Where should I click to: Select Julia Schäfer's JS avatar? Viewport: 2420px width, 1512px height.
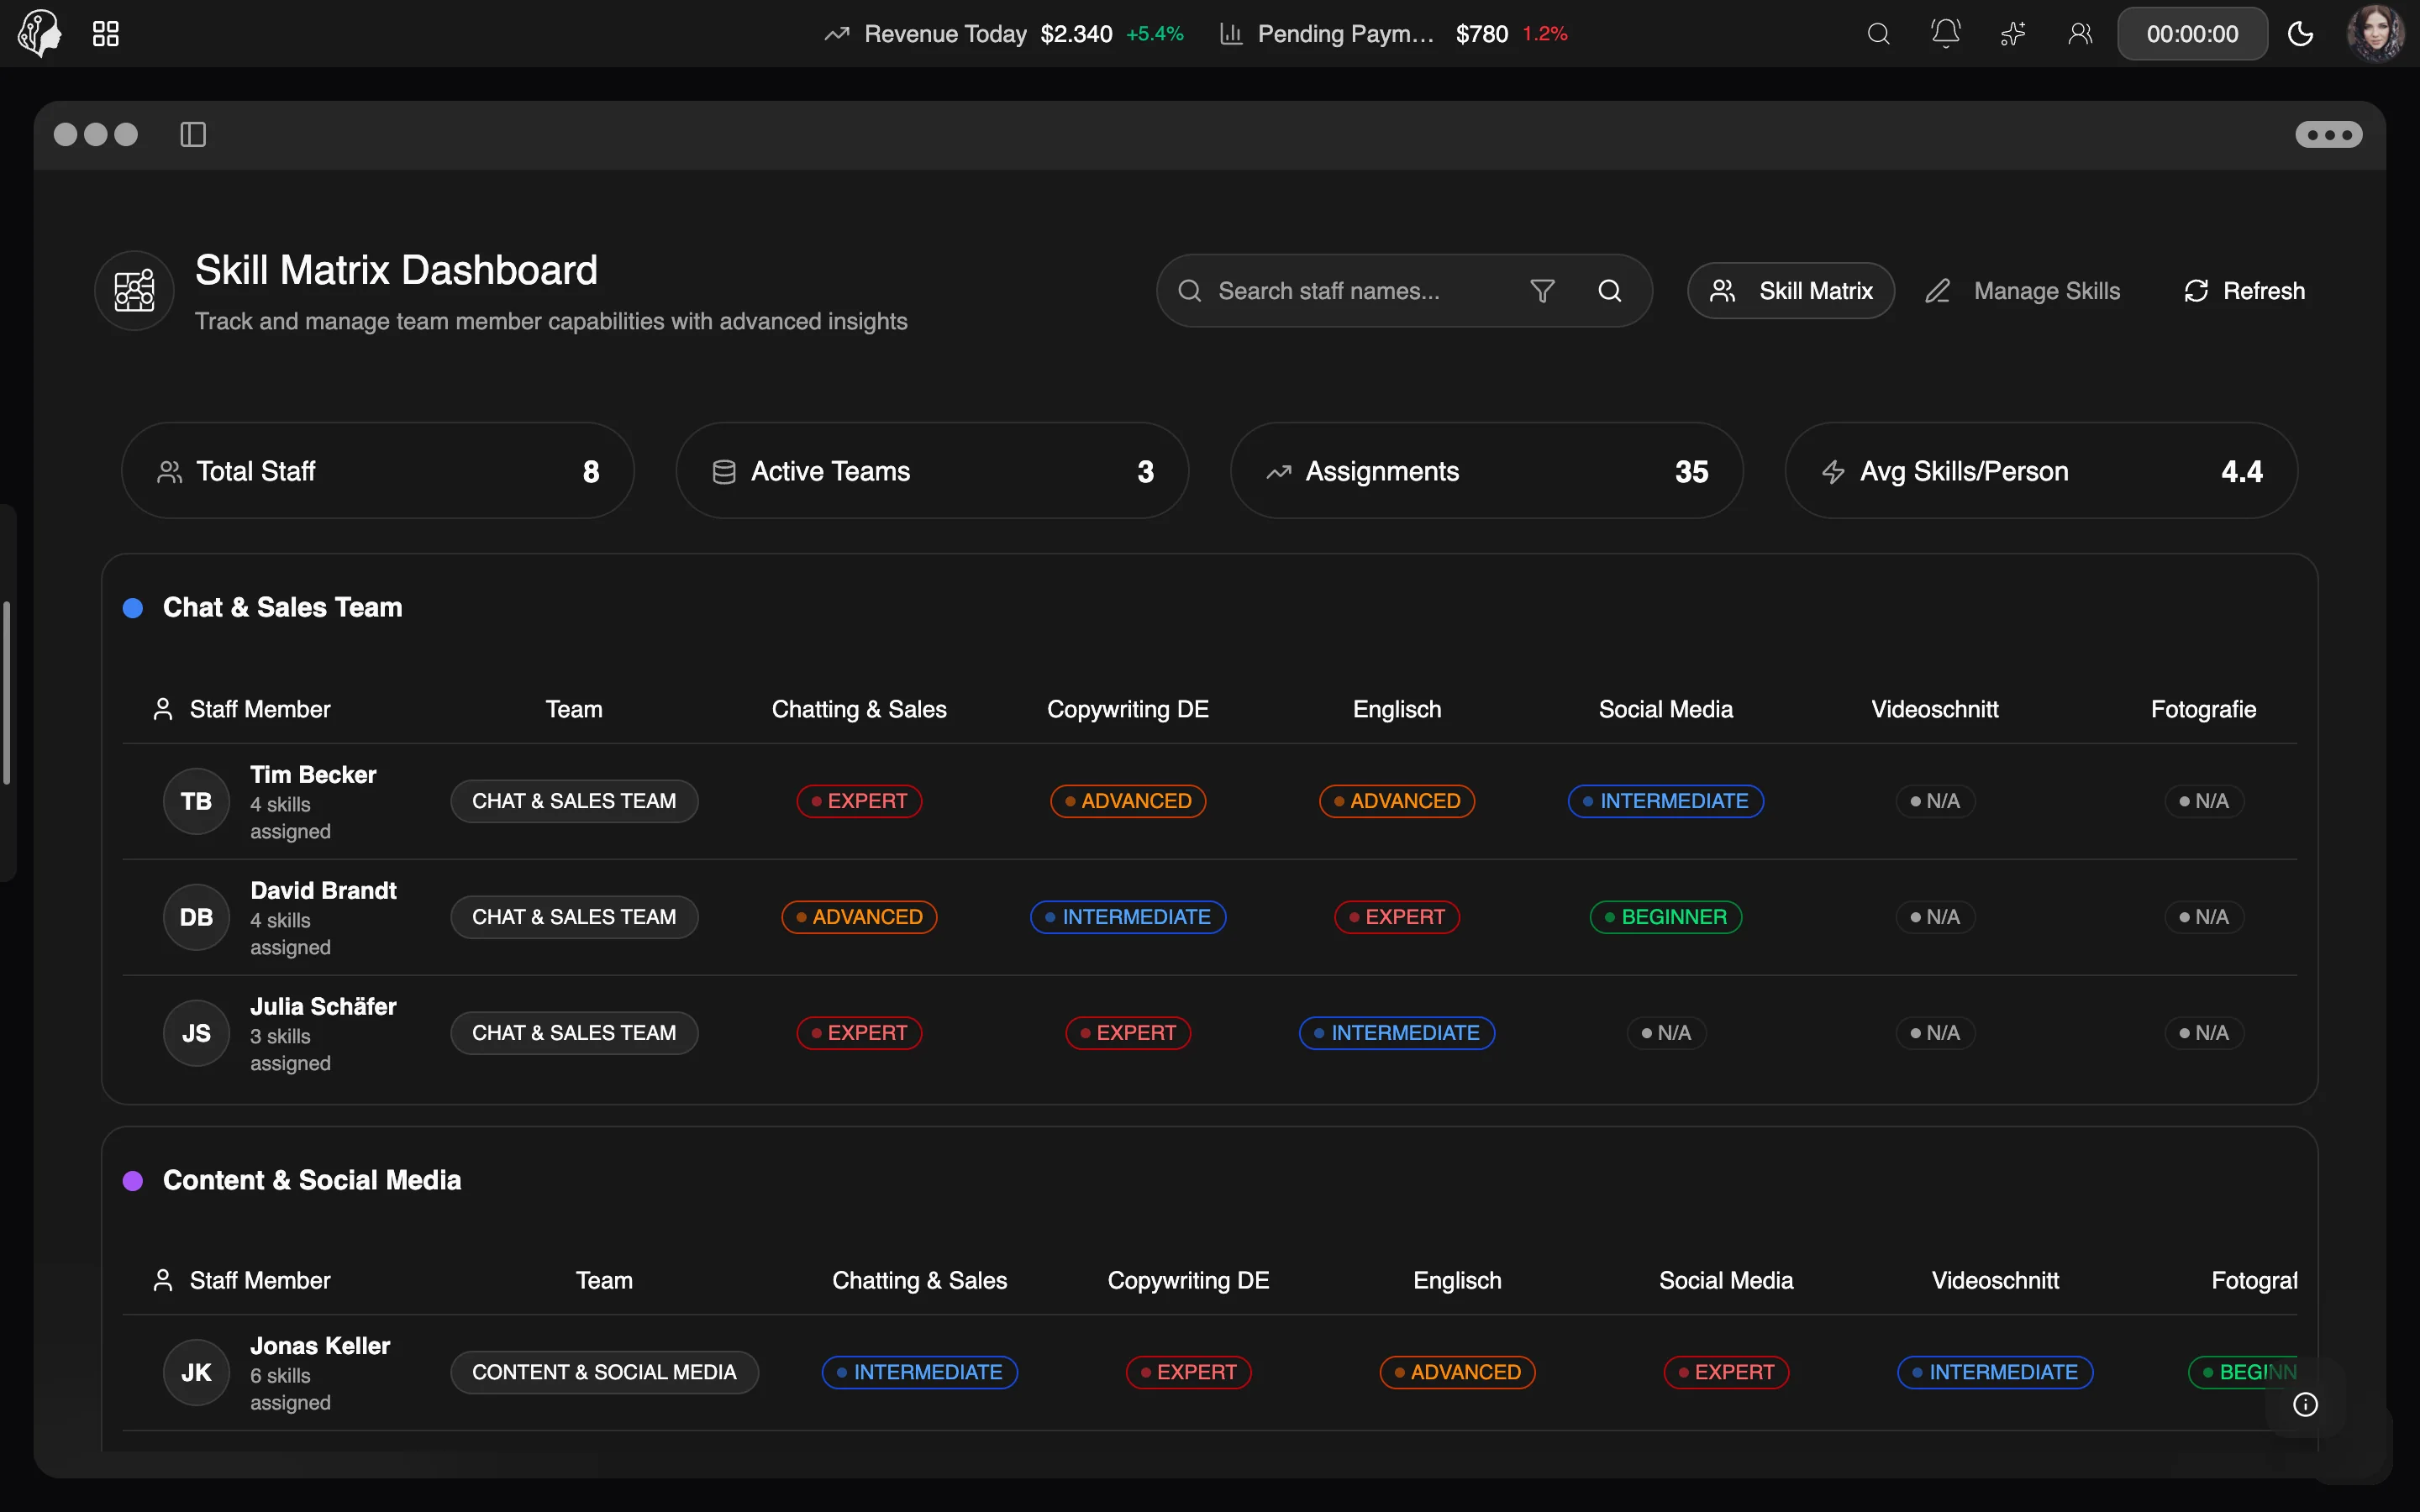[196, 1033]
